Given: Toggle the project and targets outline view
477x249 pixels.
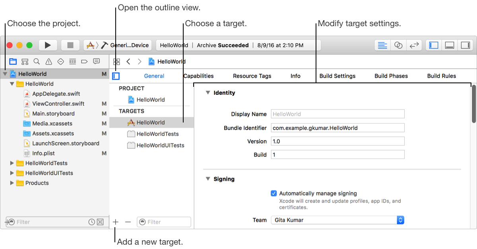Looking at the screenshot, I should click(116, 76).
